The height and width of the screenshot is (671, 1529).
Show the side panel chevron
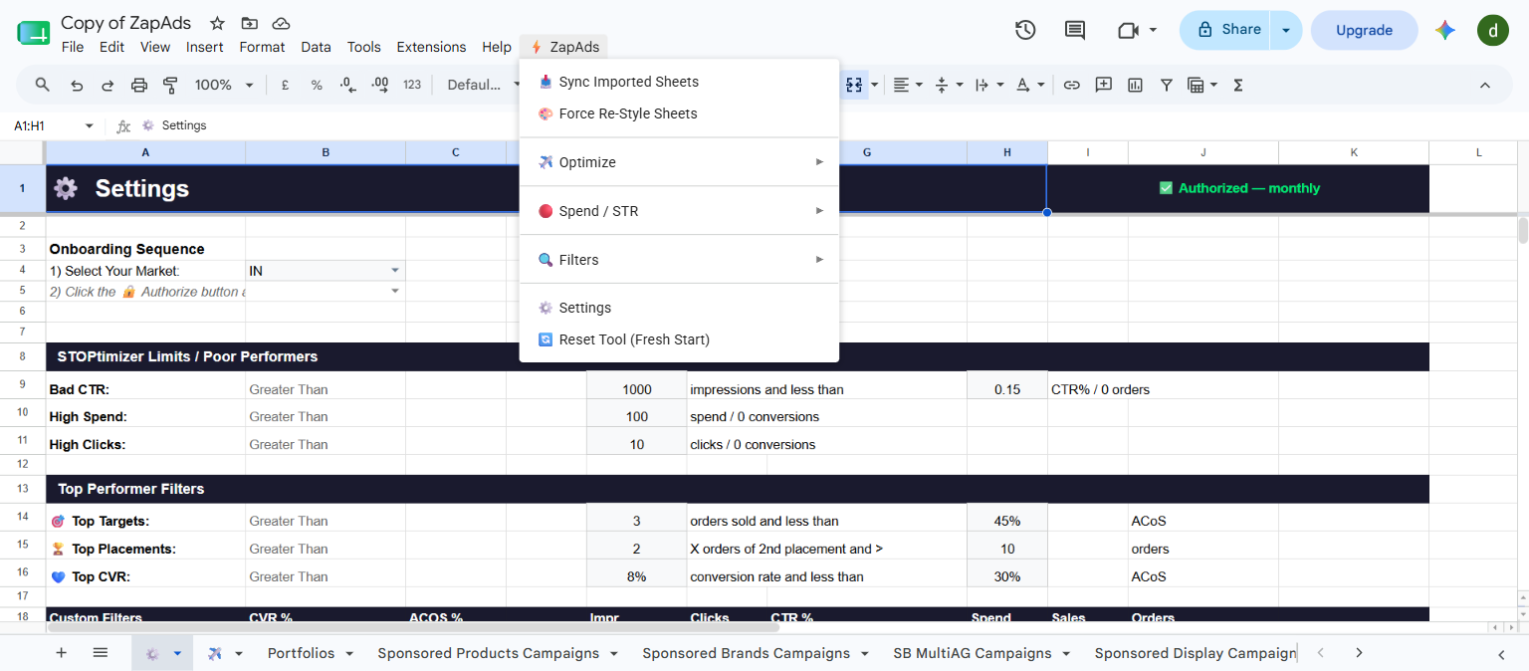pos(1501,654)
